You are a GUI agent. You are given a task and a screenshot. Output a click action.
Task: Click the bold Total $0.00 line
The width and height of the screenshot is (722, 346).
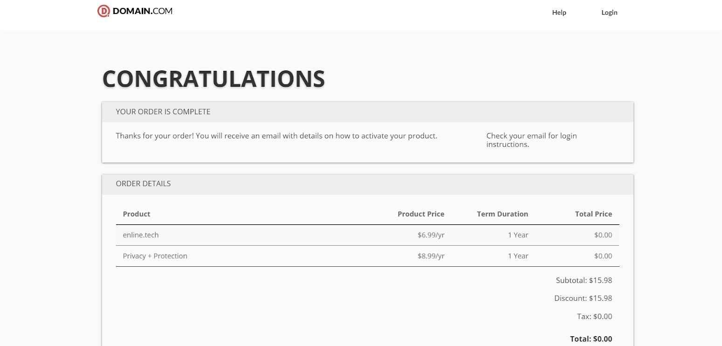[591, 339]
